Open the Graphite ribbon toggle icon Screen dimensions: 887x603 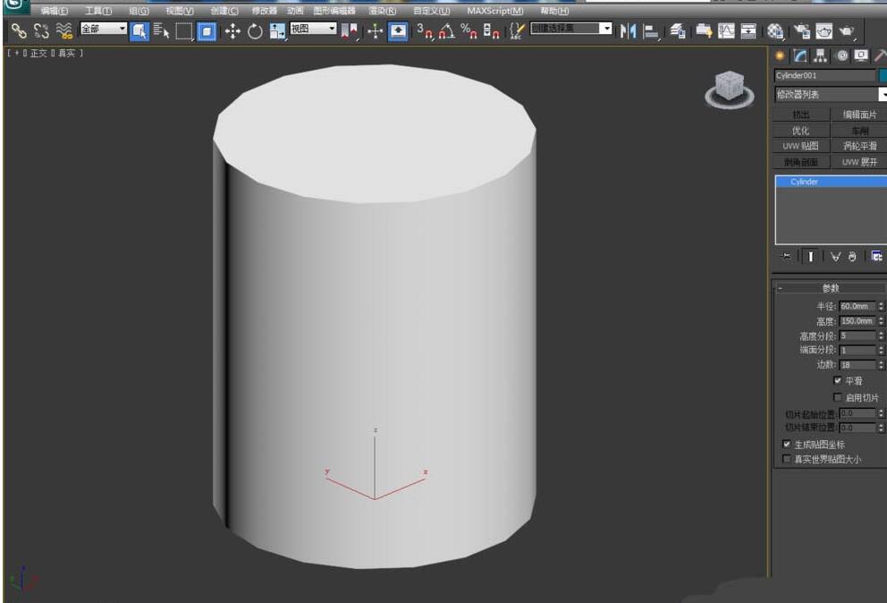[704, 31]
